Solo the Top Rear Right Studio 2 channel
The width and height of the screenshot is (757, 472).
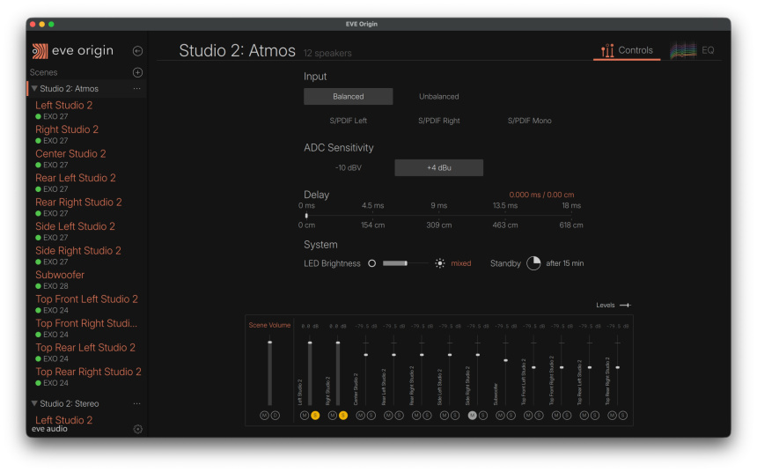click(623, 416)
